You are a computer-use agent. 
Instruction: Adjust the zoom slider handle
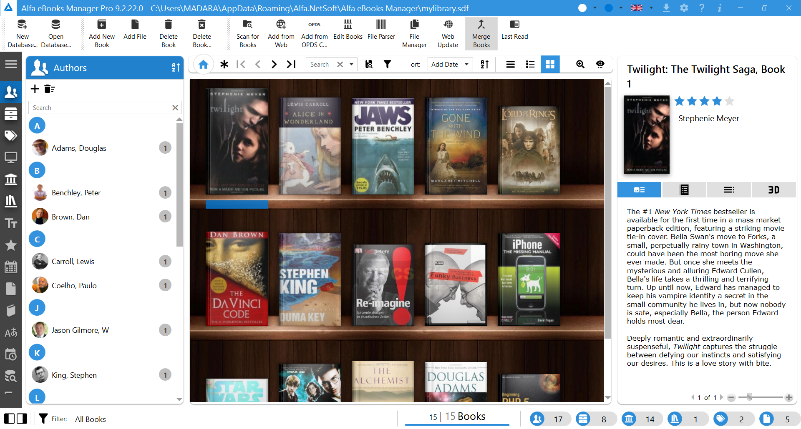click(749, 397)
